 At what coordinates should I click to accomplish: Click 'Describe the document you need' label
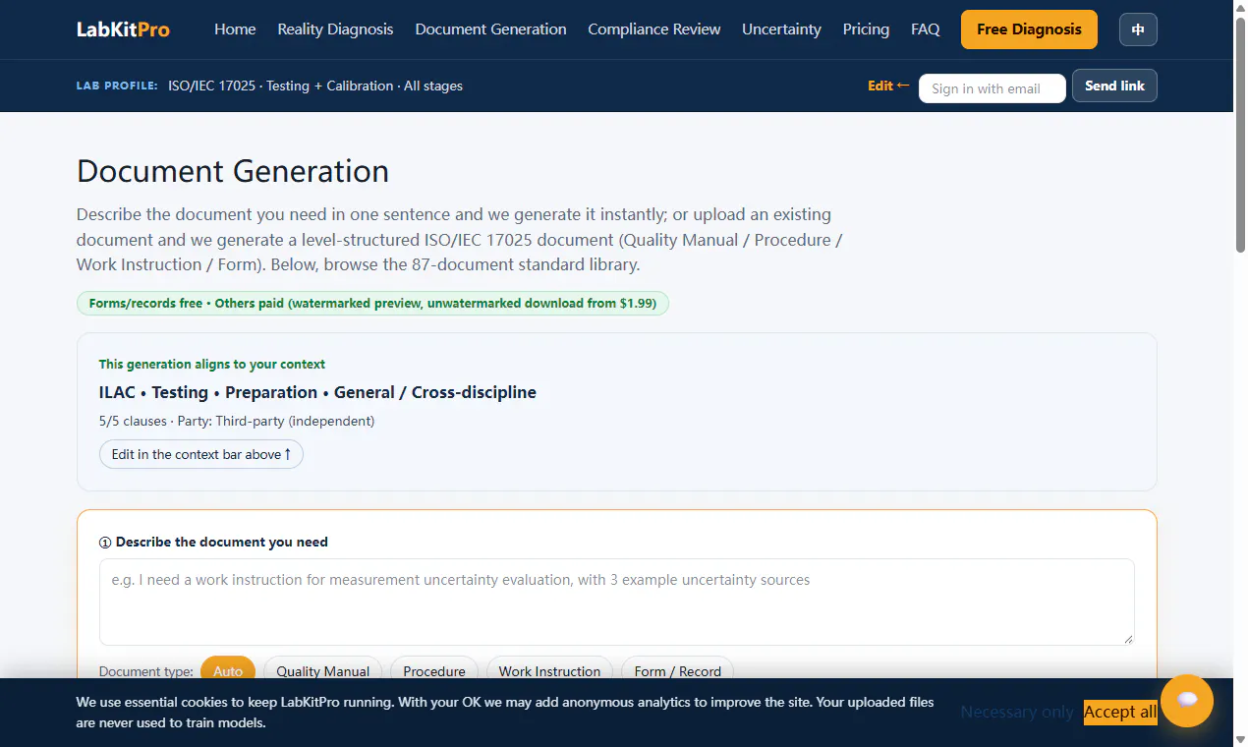click(x=213, y=542)
